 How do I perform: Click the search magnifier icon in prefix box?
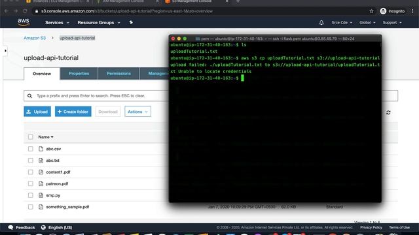[29, 96]
